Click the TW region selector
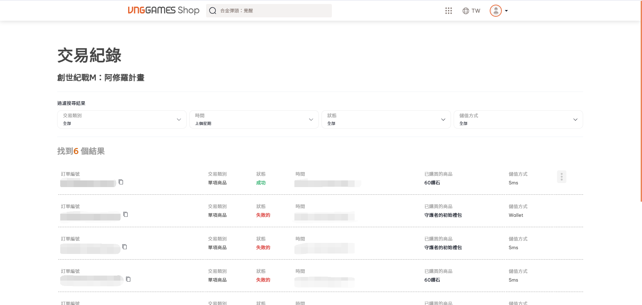 [x=476, y=11]
